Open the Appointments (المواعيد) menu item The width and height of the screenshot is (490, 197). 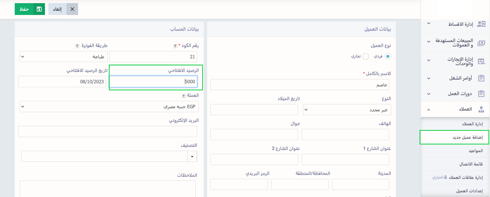475,151
